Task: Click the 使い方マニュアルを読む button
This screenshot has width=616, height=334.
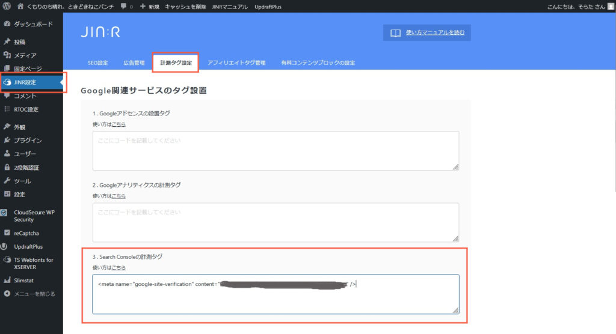Action: [x=427, y=33]
